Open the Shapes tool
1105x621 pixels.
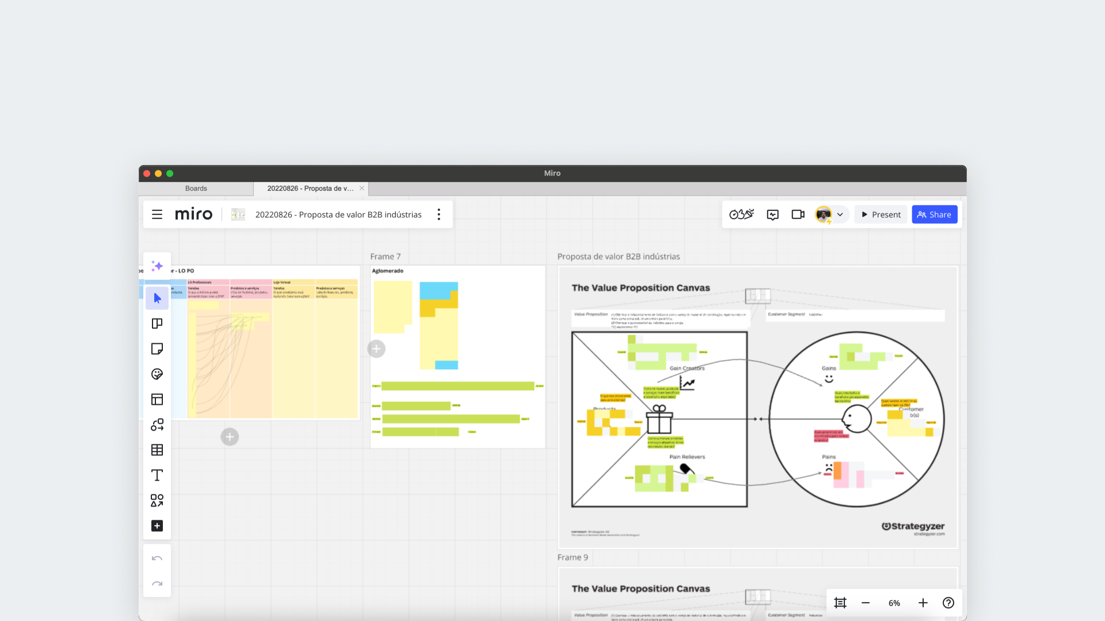coord(157,501)
